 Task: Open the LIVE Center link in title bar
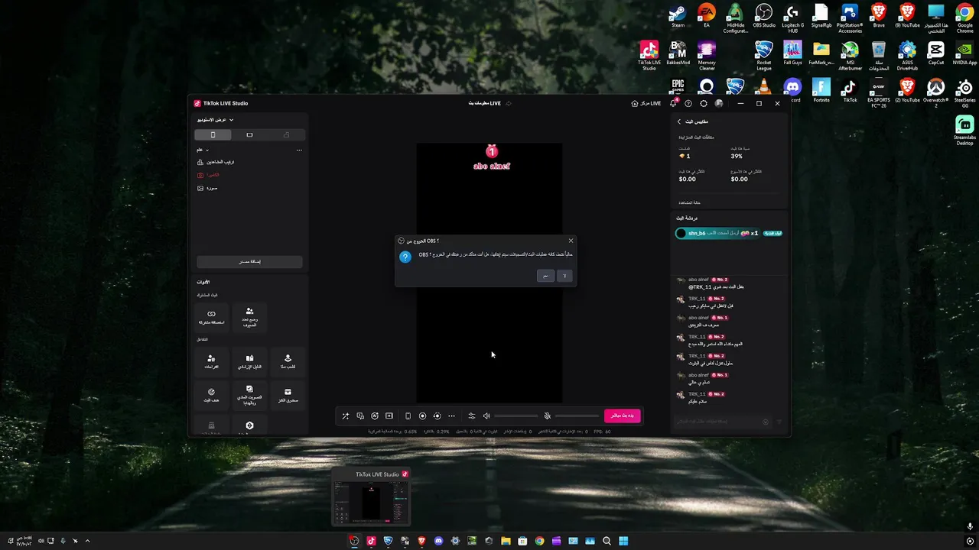pyautogui.click(x=646, y=103)
